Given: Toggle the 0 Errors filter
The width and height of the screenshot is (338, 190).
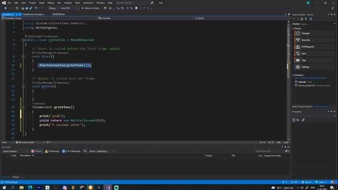Looking at the screenshot, I should tap(36, 151).
